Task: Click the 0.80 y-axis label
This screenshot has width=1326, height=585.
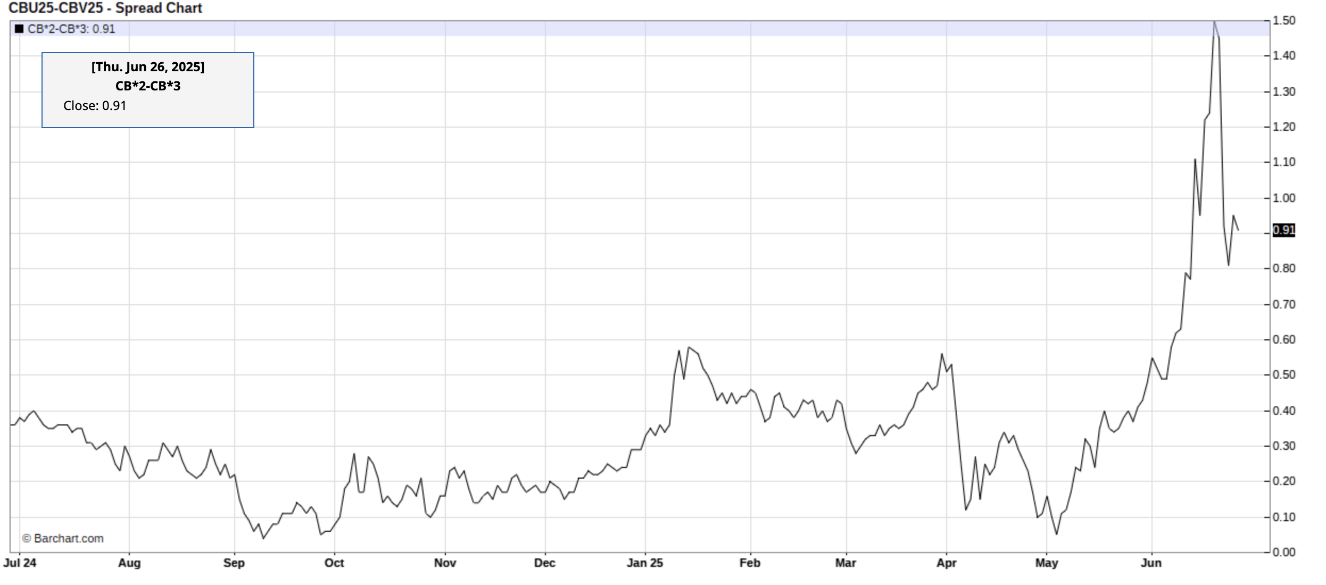Action: tap(1284, 269)
